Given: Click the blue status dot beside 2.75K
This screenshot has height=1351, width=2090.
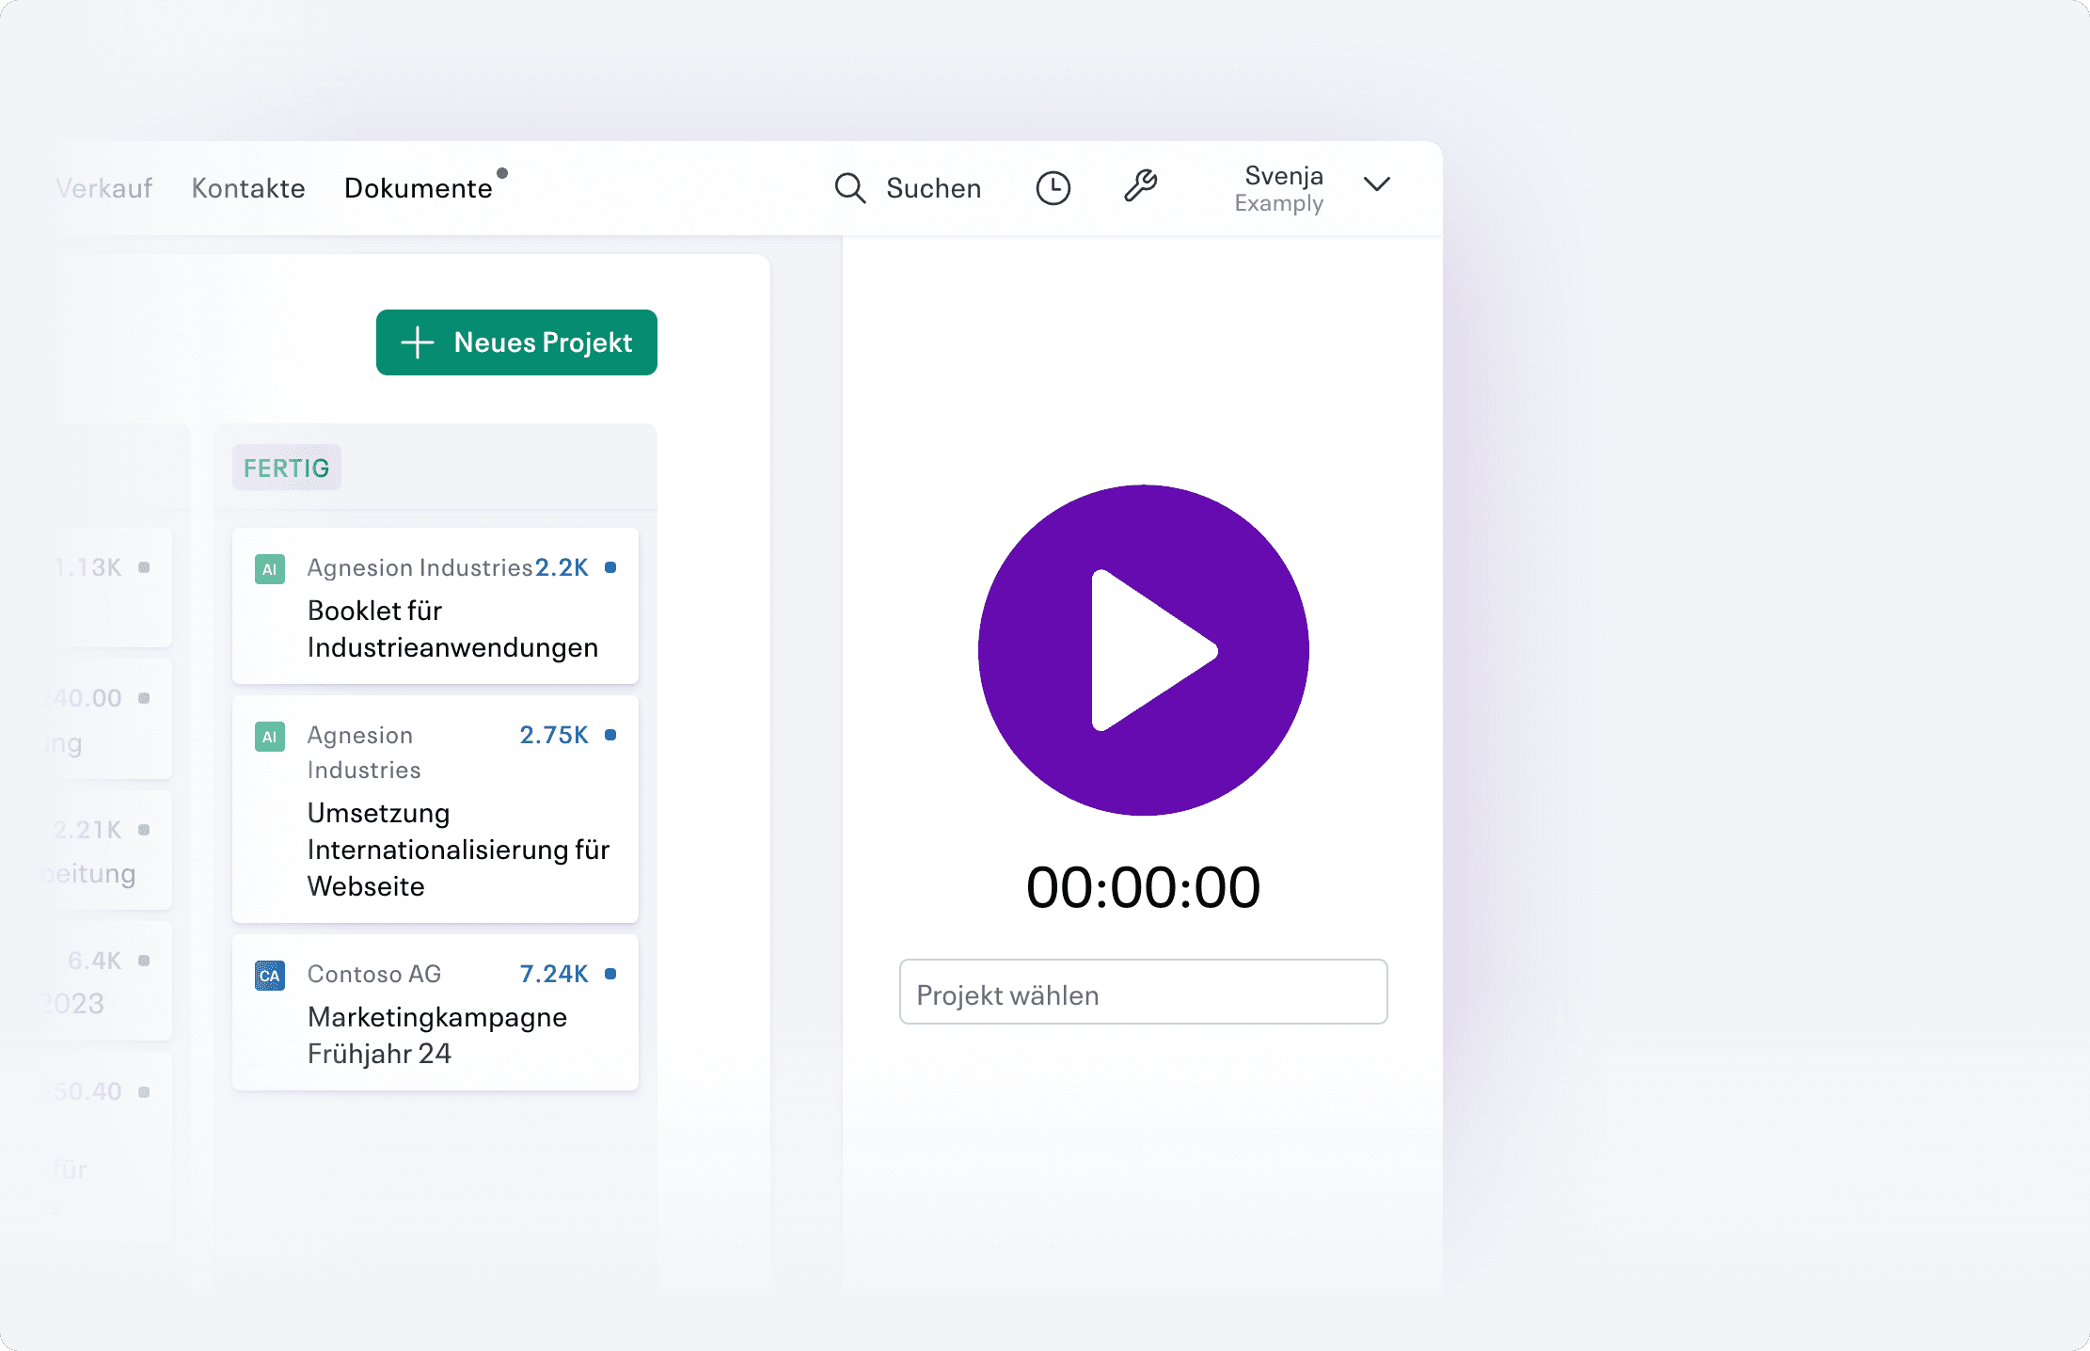Looking at the screenshot, I should [x=610, y=735].
